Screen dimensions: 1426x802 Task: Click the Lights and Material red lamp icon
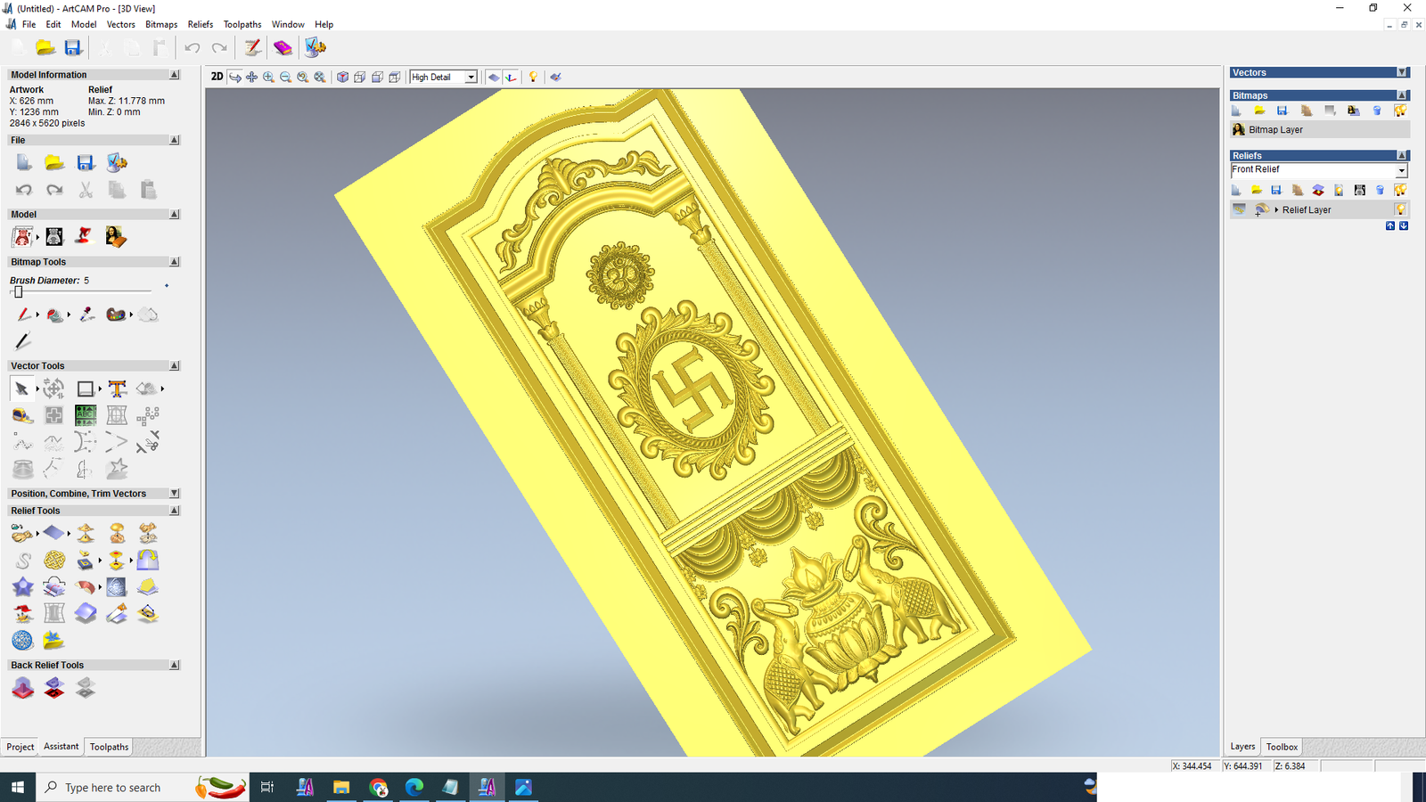tap(84, 236)
